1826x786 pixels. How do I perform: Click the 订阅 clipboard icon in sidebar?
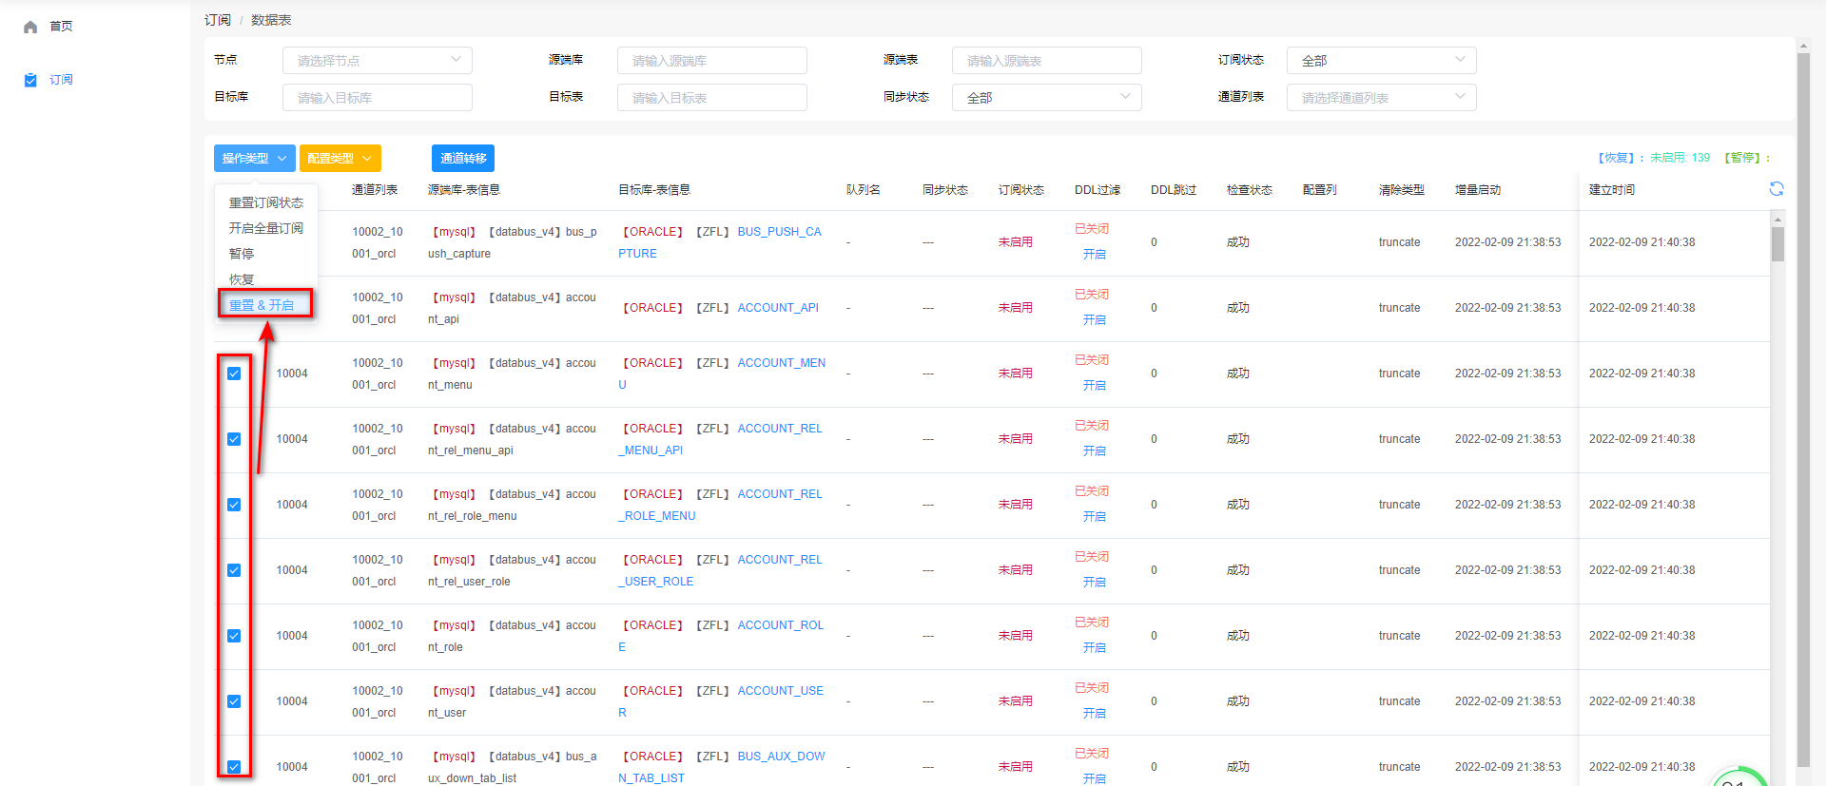(30, 80)
